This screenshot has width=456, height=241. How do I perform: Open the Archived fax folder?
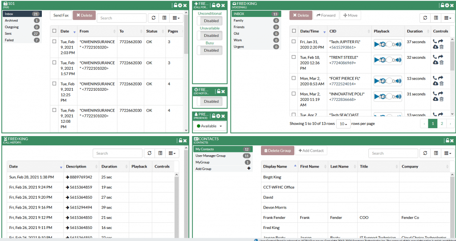[22, 20]
